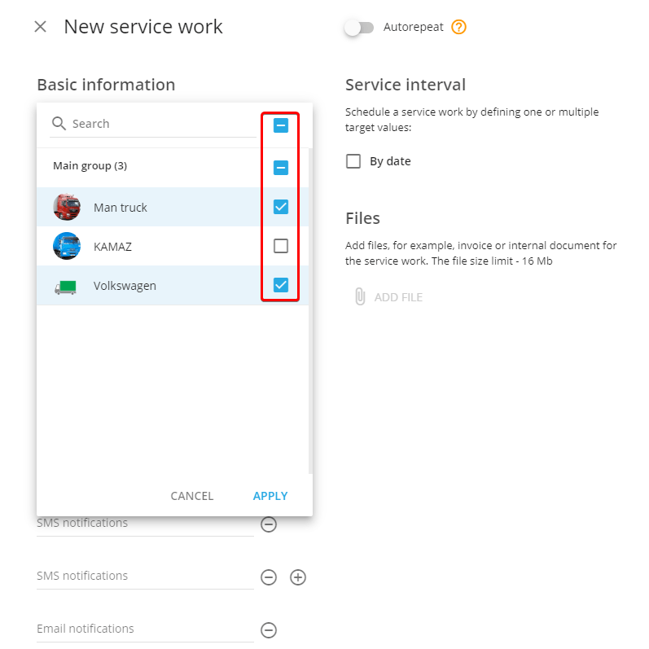649x649 pixels.
Task: Uncheck the Volkswagen checkbox
Action: (281, 285)
